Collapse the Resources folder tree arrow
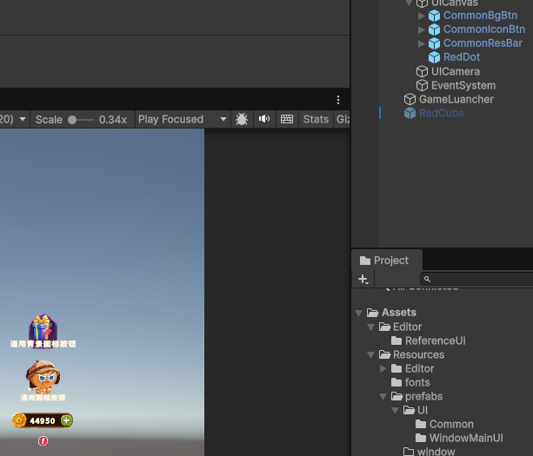533x456 pixels. click(x=371, y=355)
